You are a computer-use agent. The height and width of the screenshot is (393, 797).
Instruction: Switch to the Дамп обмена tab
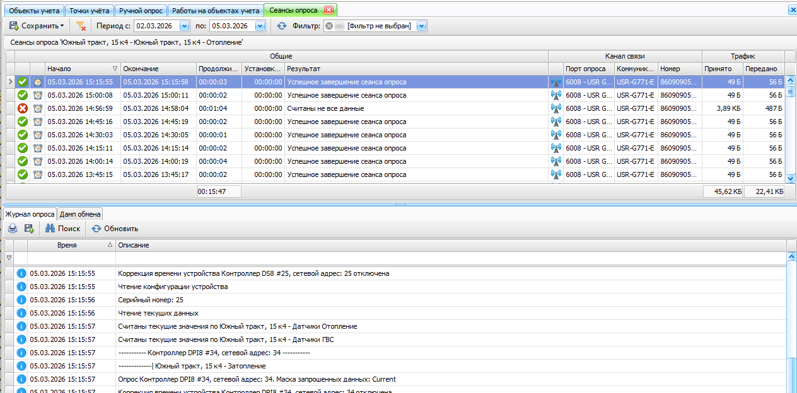pos(80,214)
